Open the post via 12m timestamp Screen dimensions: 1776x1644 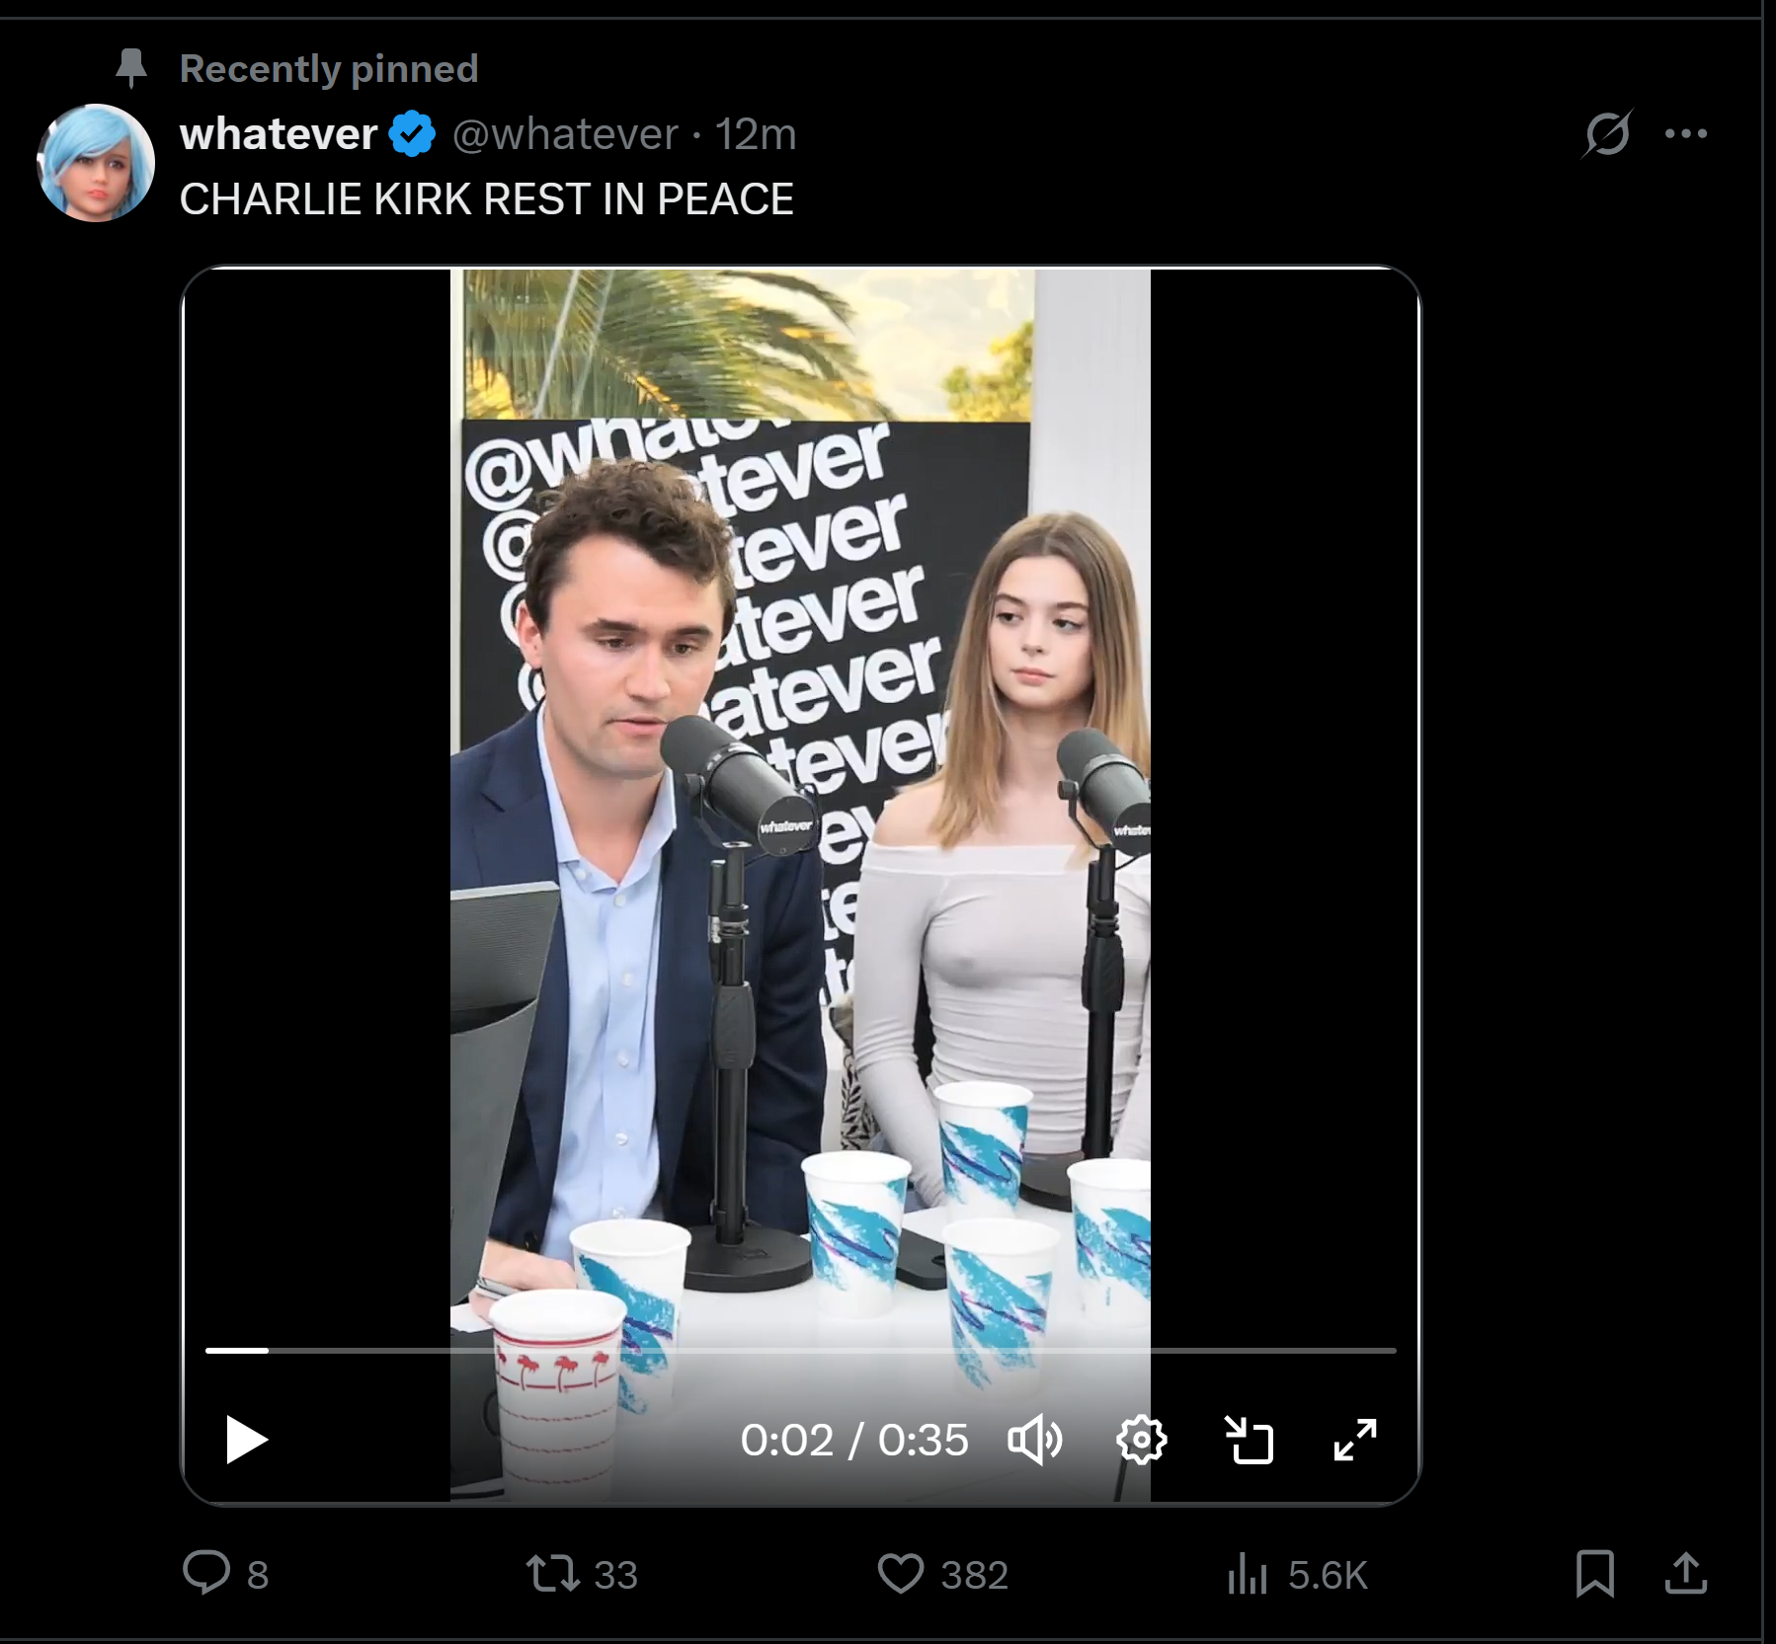tap(756, 133)
